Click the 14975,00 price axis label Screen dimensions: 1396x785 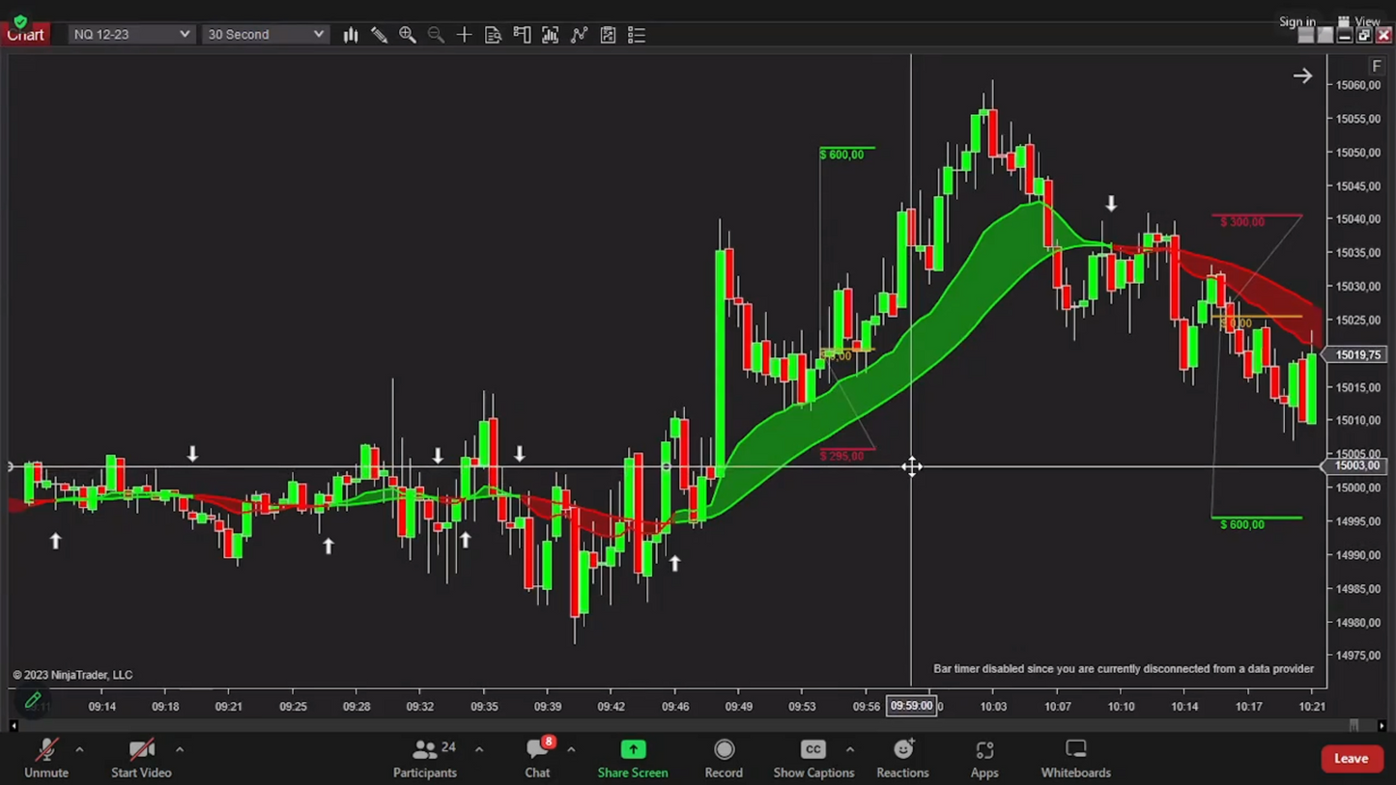(x=1358, y=656)
